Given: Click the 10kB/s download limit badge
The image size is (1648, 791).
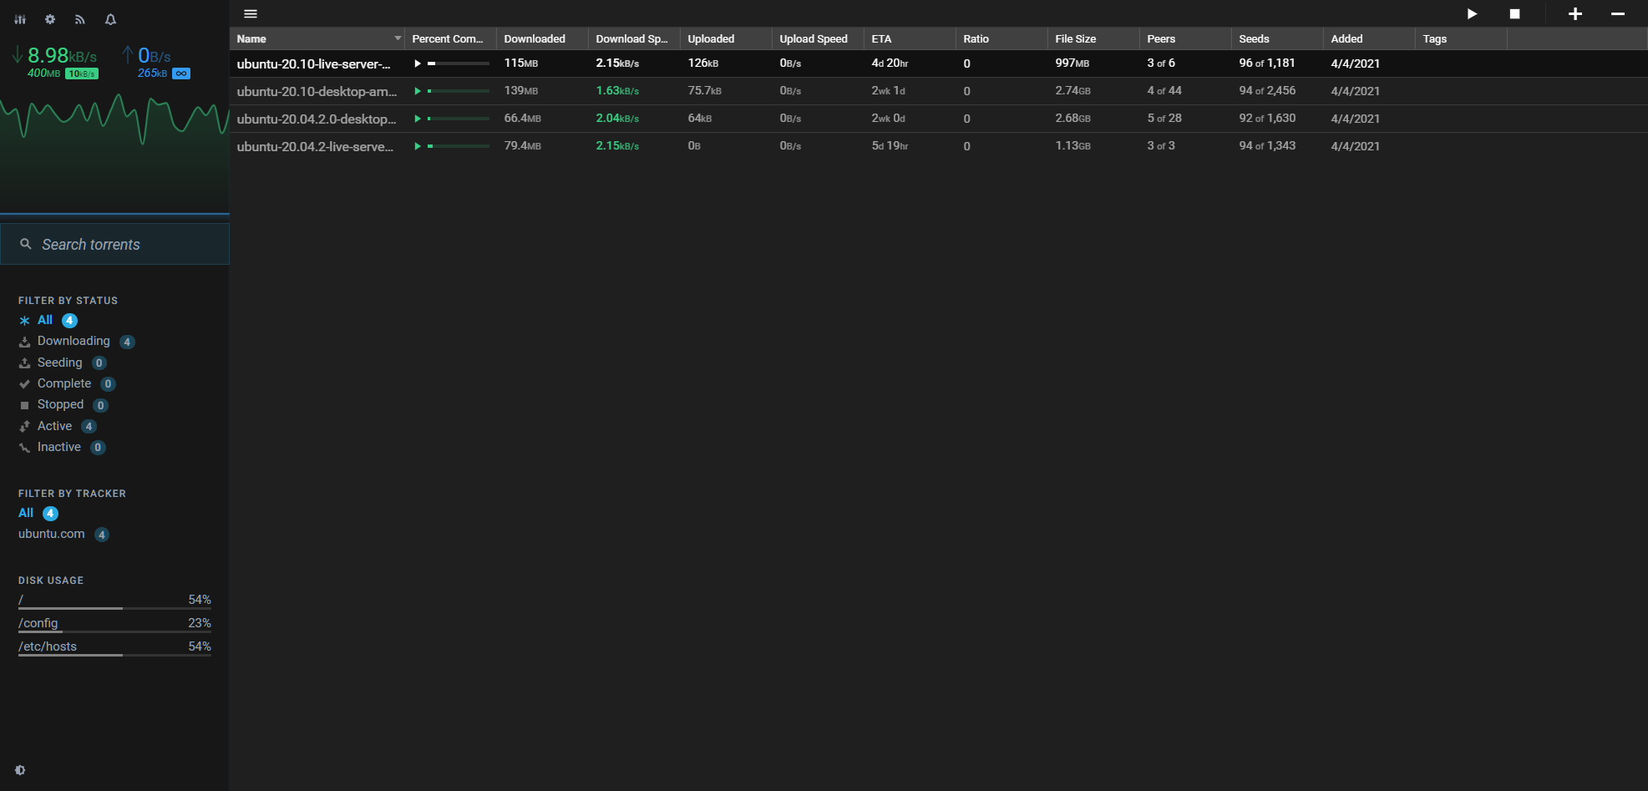Looking at the screenshot, I should coord(82,74).
